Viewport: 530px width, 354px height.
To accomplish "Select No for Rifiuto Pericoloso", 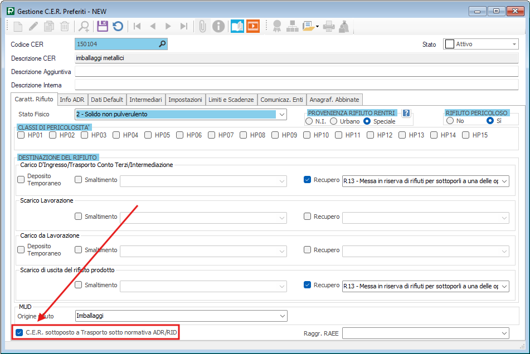I will [x=450, y=121].
